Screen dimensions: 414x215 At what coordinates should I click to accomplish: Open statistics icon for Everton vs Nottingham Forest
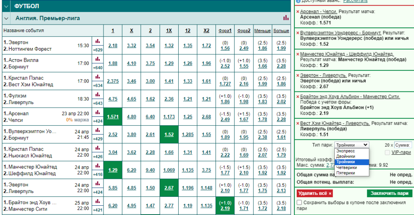pyautogui.click(x=98, y=41)
